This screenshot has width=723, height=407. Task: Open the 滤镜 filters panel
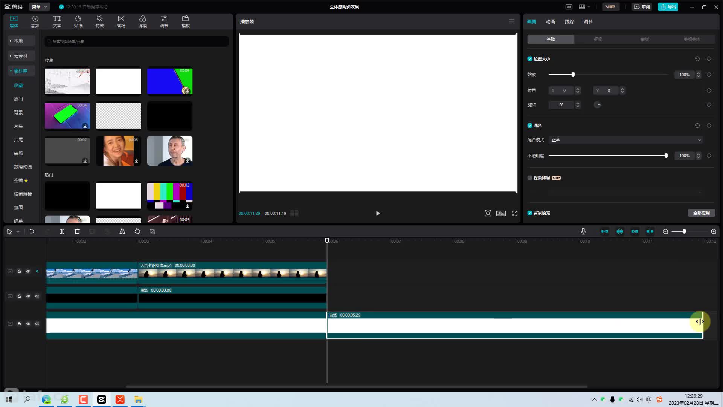(142, 21)
